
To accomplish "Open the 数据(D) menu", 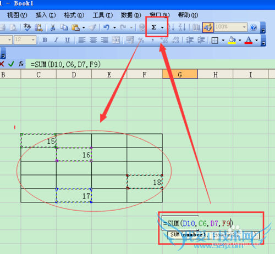I will point(131,15).
